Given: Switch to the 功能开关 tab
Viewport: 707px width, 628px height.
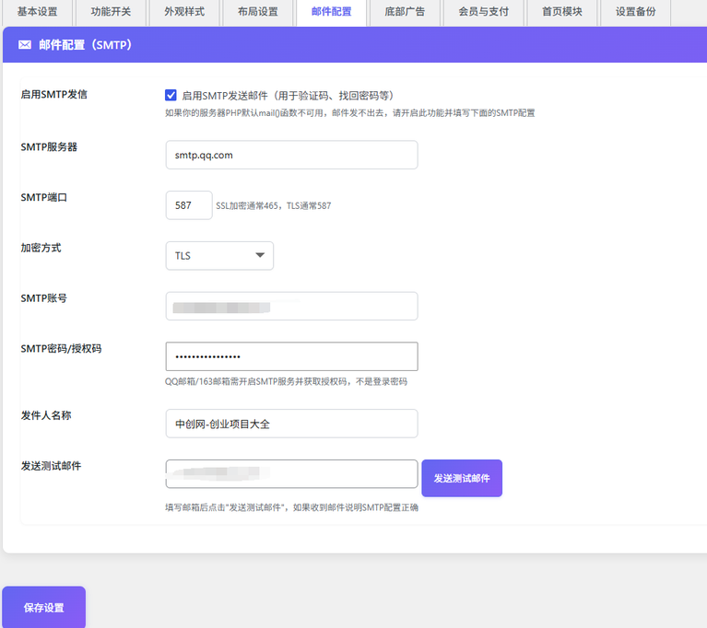Looking at the screenshot, I should click(x=111, y=12).
